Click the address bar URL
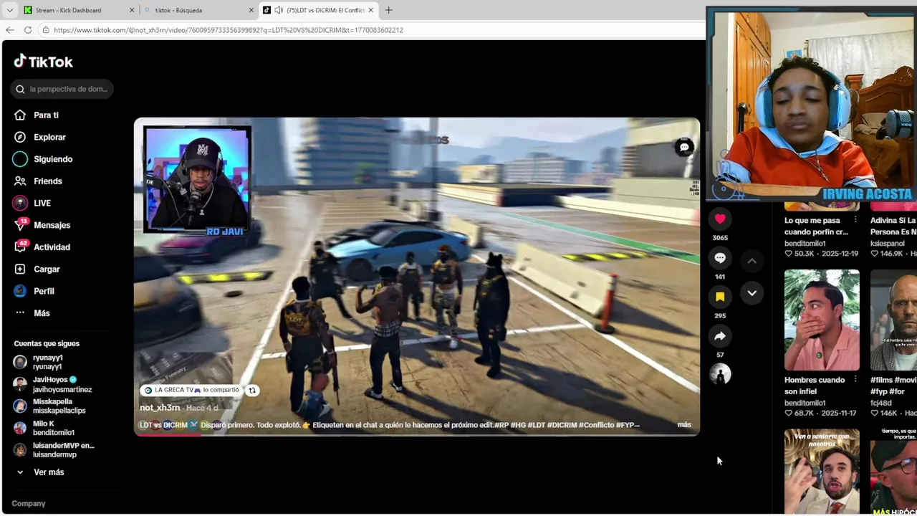This screenshot has width=917, height=516. point(228,30)
